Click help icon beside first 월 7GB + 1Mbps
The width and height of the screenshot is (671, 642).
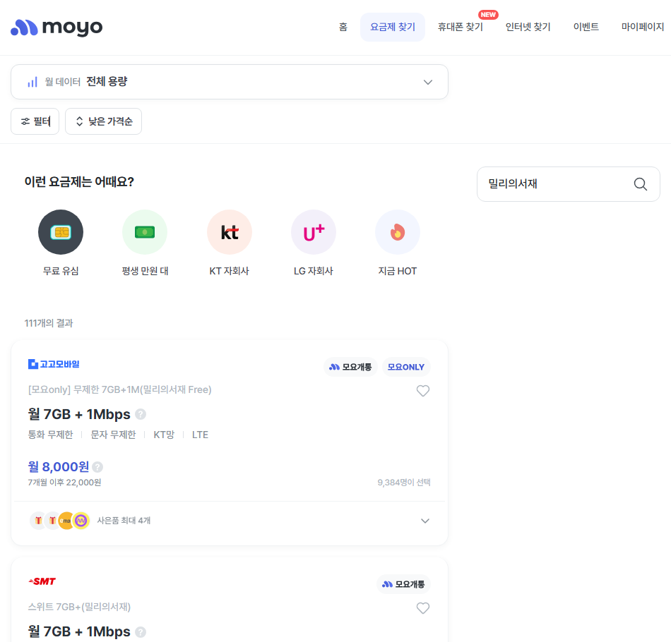coord(141,414)
